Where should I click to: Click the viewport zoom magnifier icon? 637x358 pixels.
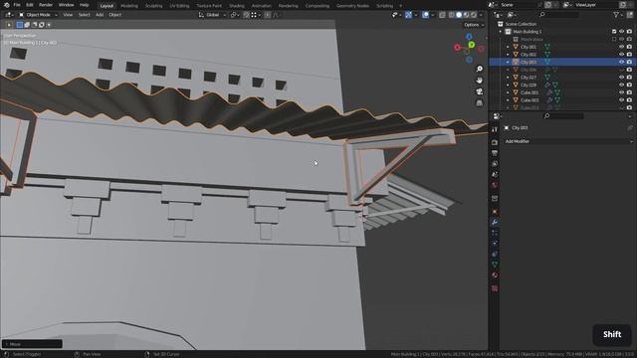(480, 69)
